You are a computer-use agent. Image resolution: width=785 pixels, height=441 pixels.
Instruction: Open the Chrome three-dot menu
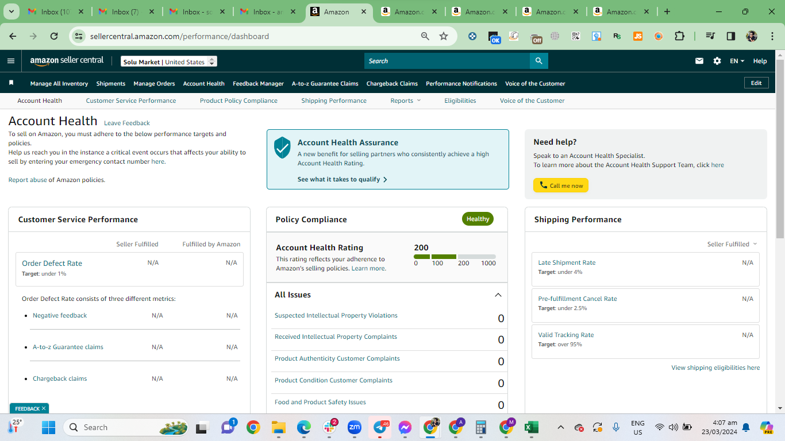771,36
